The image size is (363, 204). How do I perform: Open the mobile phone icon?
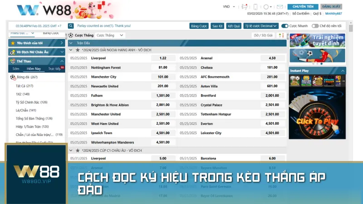click(255, 7)
